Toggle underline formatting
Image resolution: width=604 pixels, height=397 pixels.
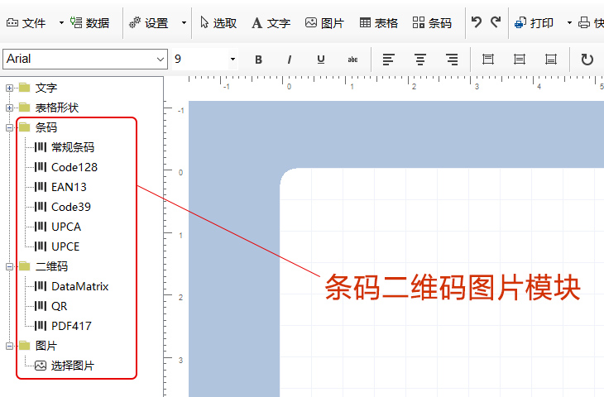click(320, 60)
